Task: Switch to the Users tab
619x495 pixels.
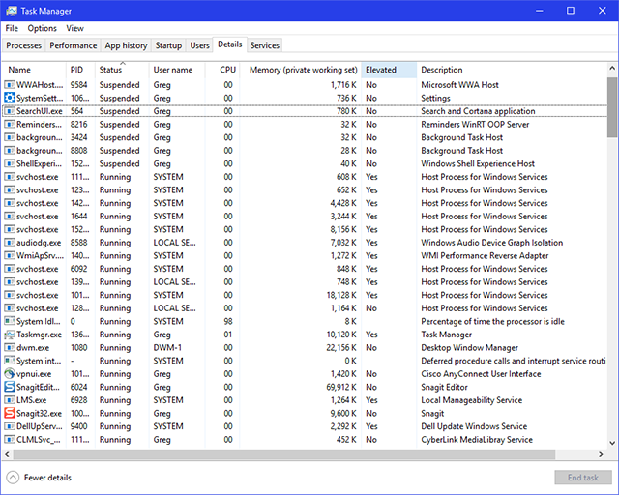Action: [200, 45]
